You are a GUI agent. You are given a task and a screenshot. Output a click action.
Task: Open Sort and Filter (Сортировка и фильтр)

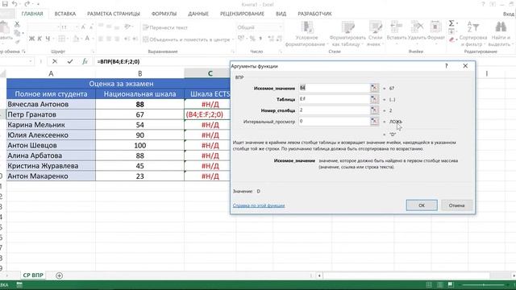click(473, 34)
